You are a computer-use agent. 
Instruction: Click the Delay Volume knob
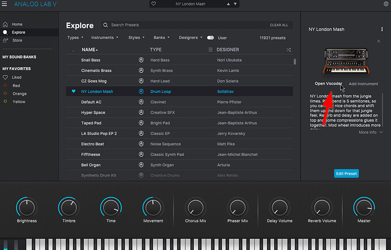(279, 208)
